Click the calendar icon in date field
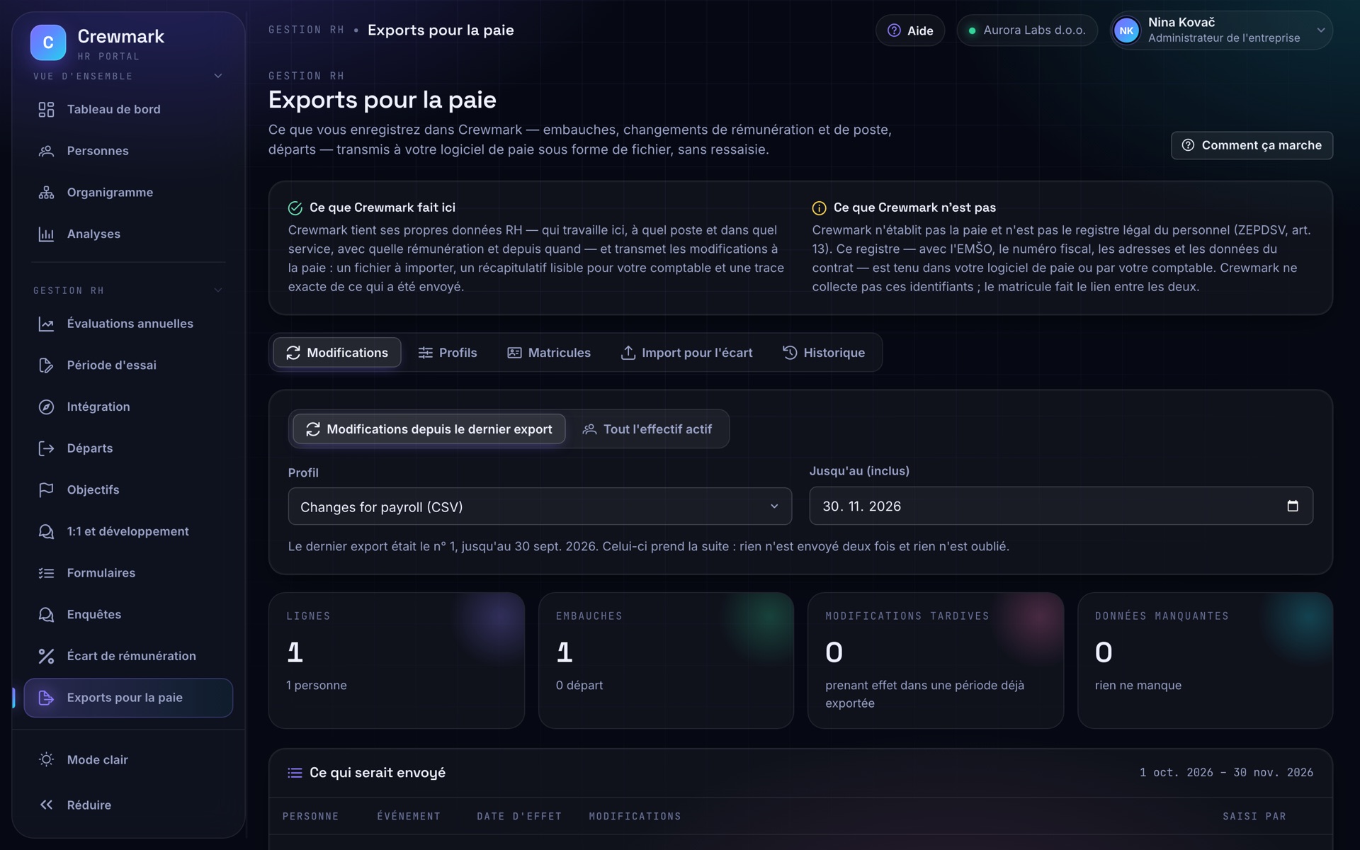 1293,506
